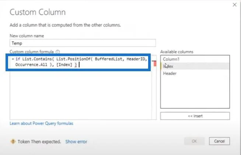
Task: Select Header in Available columns
Action: (x=195, y=73)
